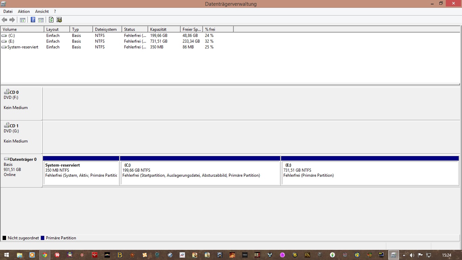This screenshot has height=260, width=462.
Task: Click the Back arrow in the toolbar
Action: (4, 20)
